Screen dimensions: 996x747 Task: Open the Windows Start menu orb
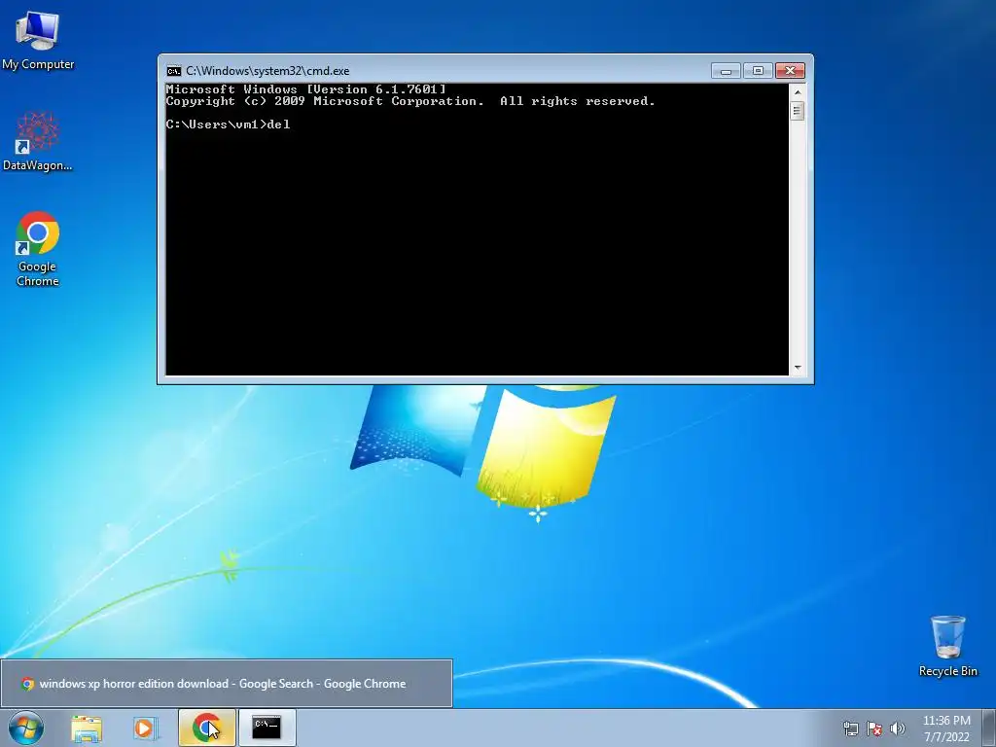tap(26, 728)
